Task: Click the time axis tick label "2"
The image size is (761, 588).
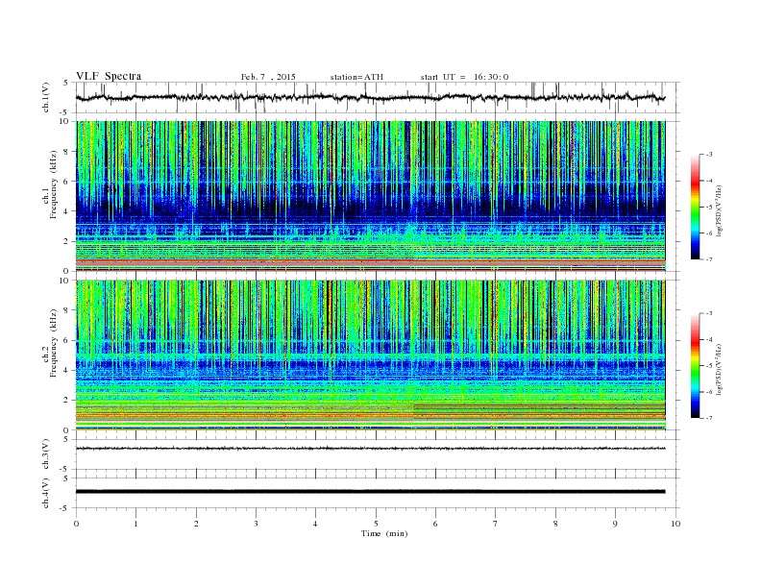Action: pyautogui.click(x=196, y=524)
